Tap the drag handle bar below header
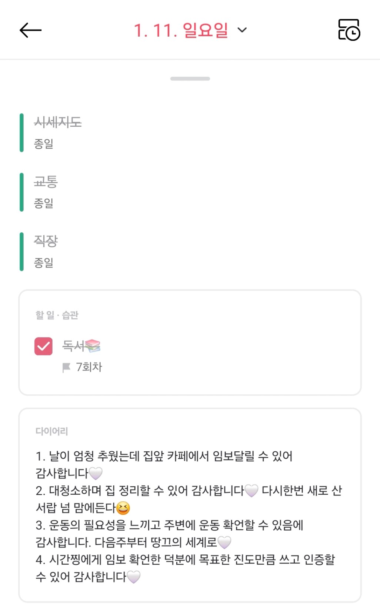This screenshot has height=614, width=380. click(x=190, y=79)
